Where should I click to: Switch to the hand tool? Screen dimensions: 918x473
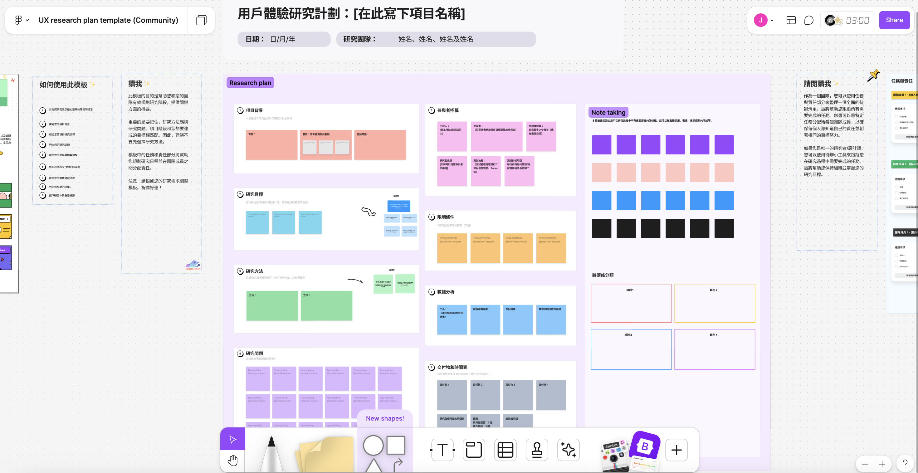232,461
